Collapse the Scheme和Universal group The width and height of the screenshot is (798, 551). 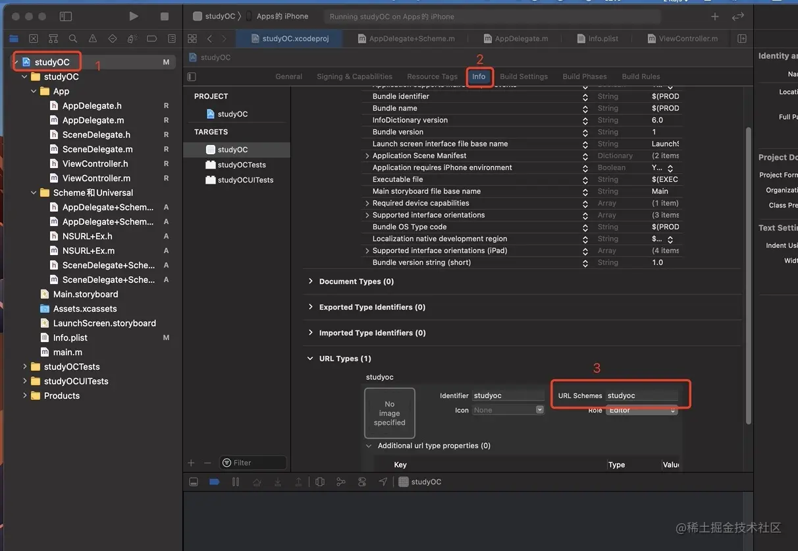[34, 192]
